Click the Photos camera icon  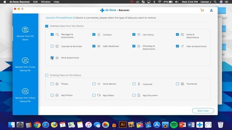(57, 84)
